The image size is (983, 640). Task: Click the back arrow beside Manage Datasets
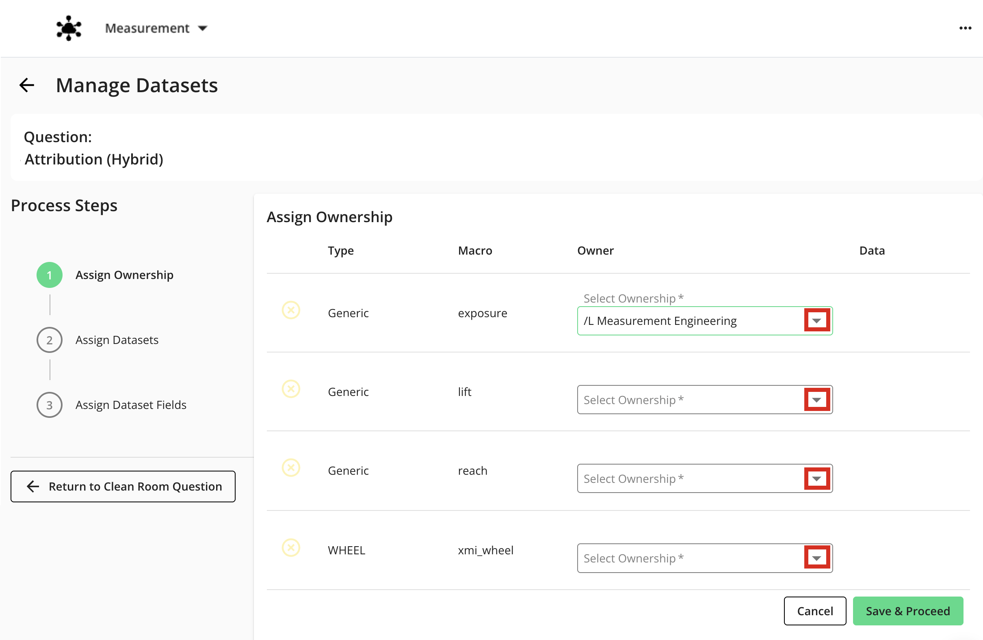click(x=27, y=85)
